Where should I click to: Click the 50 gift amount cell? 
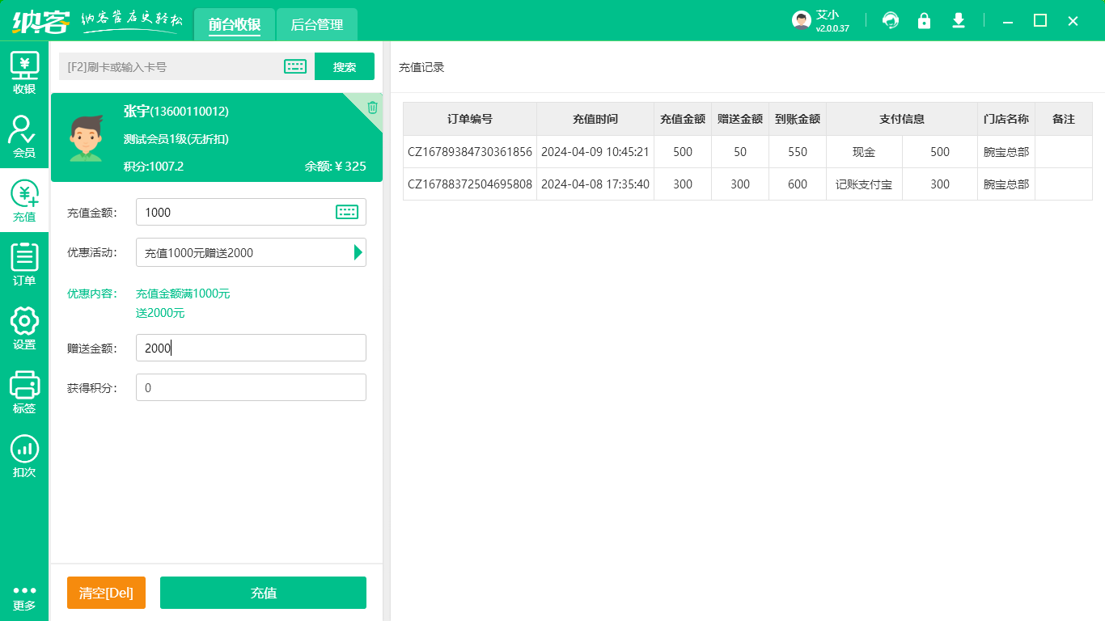point(740,151)
